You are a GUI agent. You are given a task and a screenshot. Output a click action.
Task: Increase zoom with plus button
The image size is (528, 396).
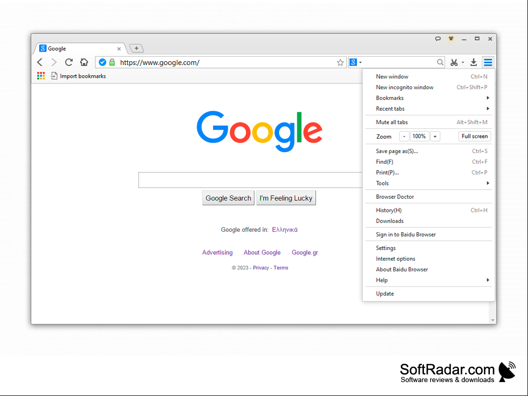pos(435,136)
